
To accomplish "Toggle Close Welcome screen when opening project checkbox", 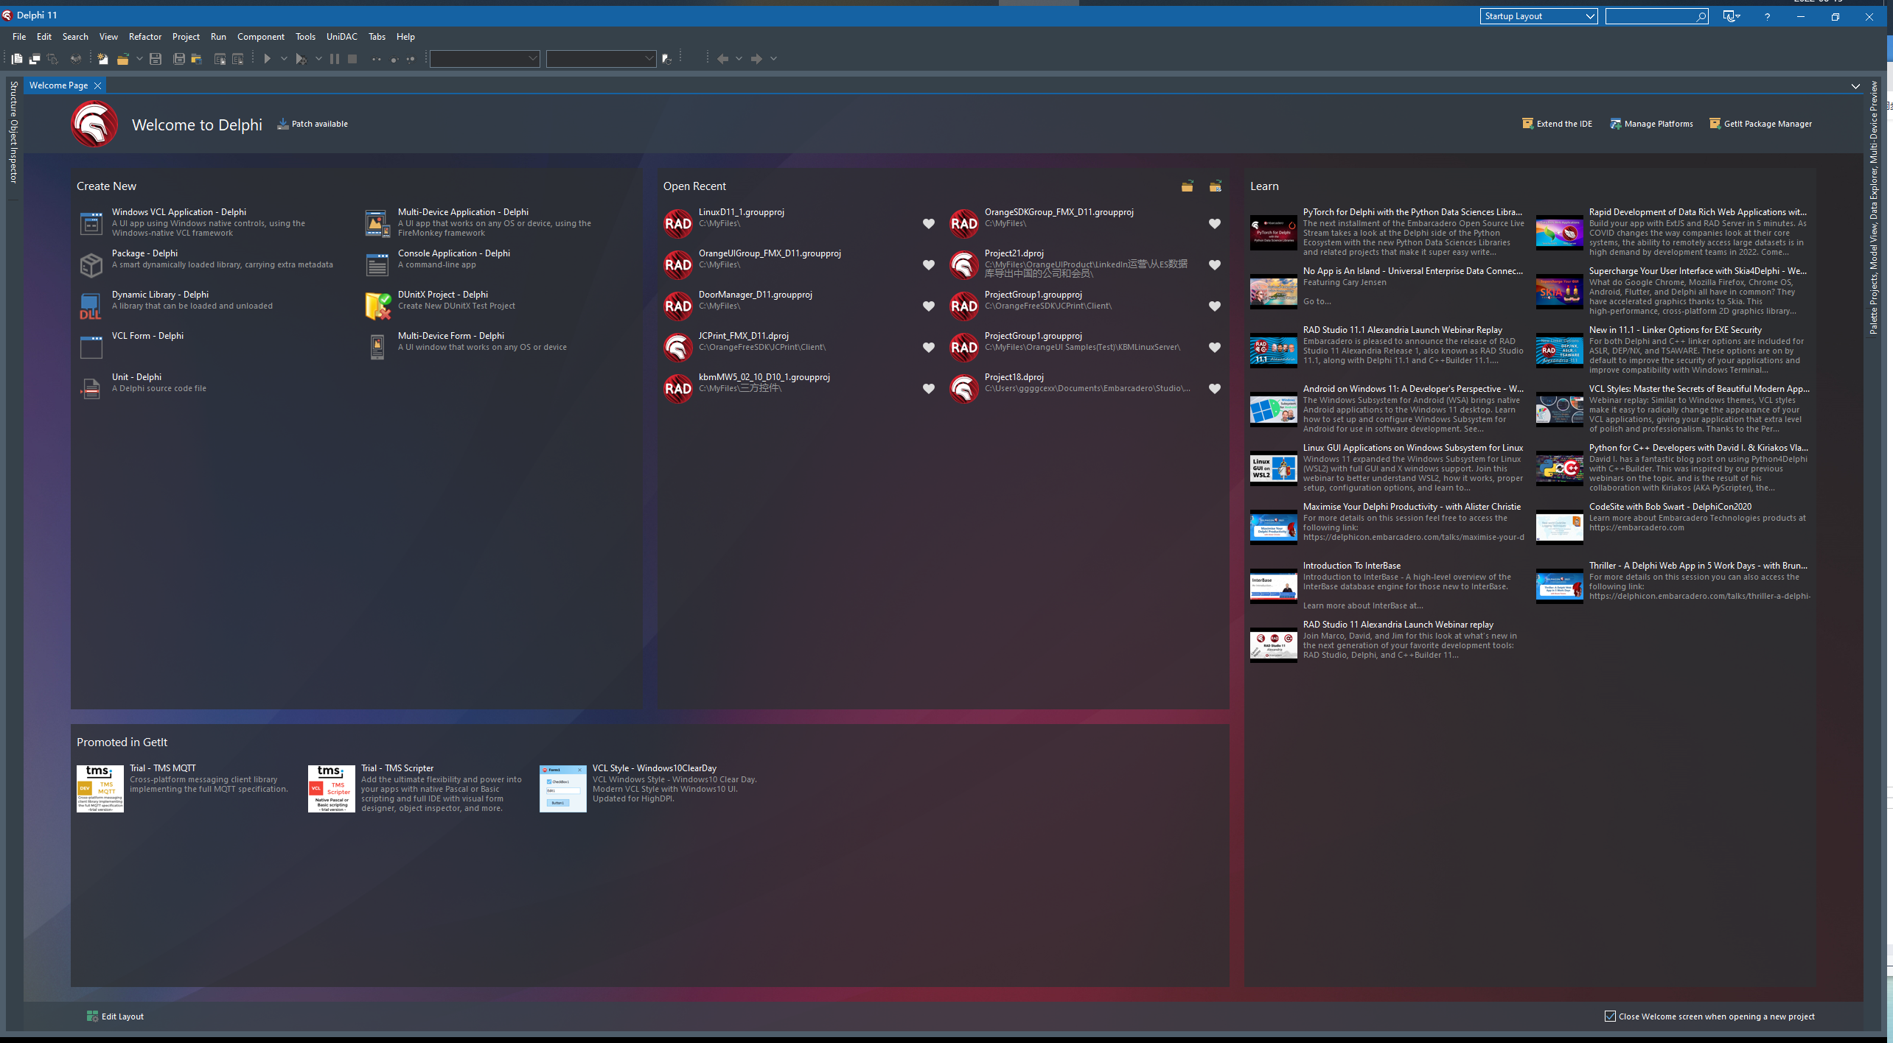I will (1610, 1016).
